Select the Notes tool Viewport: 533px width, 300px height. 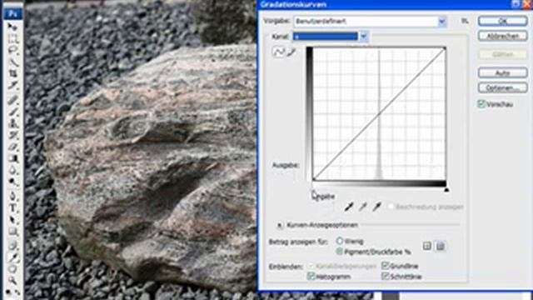pos(13,246)
